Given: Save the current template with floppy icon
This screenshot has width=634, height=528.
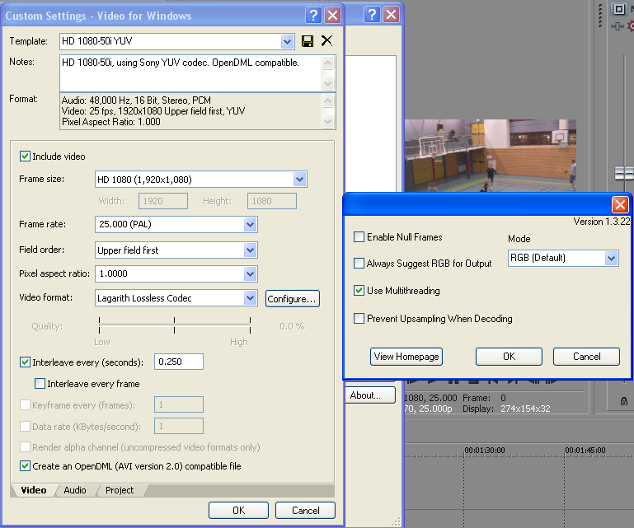Looking at the screenshot, I should (x=308, y=41).
